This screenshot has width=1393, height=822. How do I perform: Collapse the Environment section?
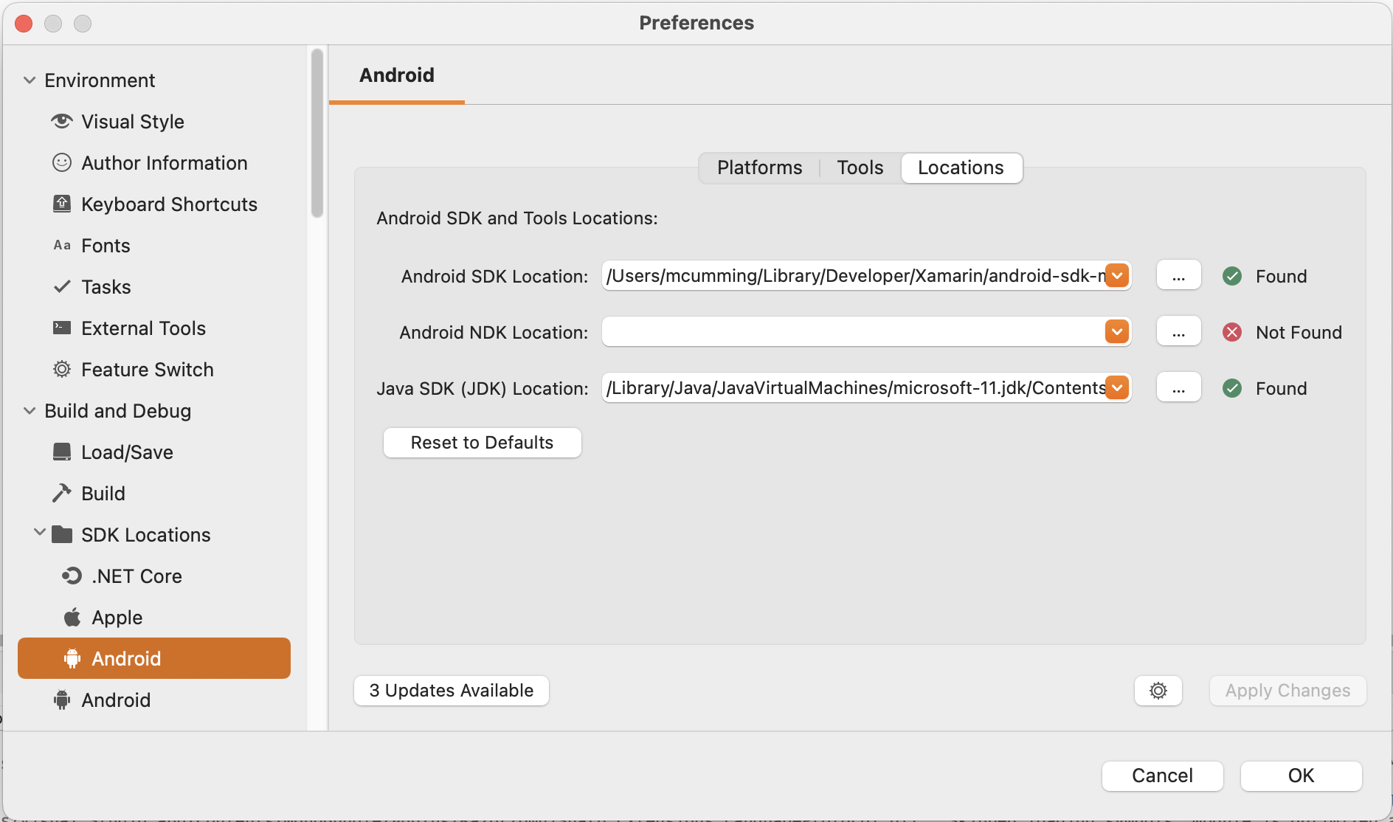pyautogui.click(x=30, y=80)
